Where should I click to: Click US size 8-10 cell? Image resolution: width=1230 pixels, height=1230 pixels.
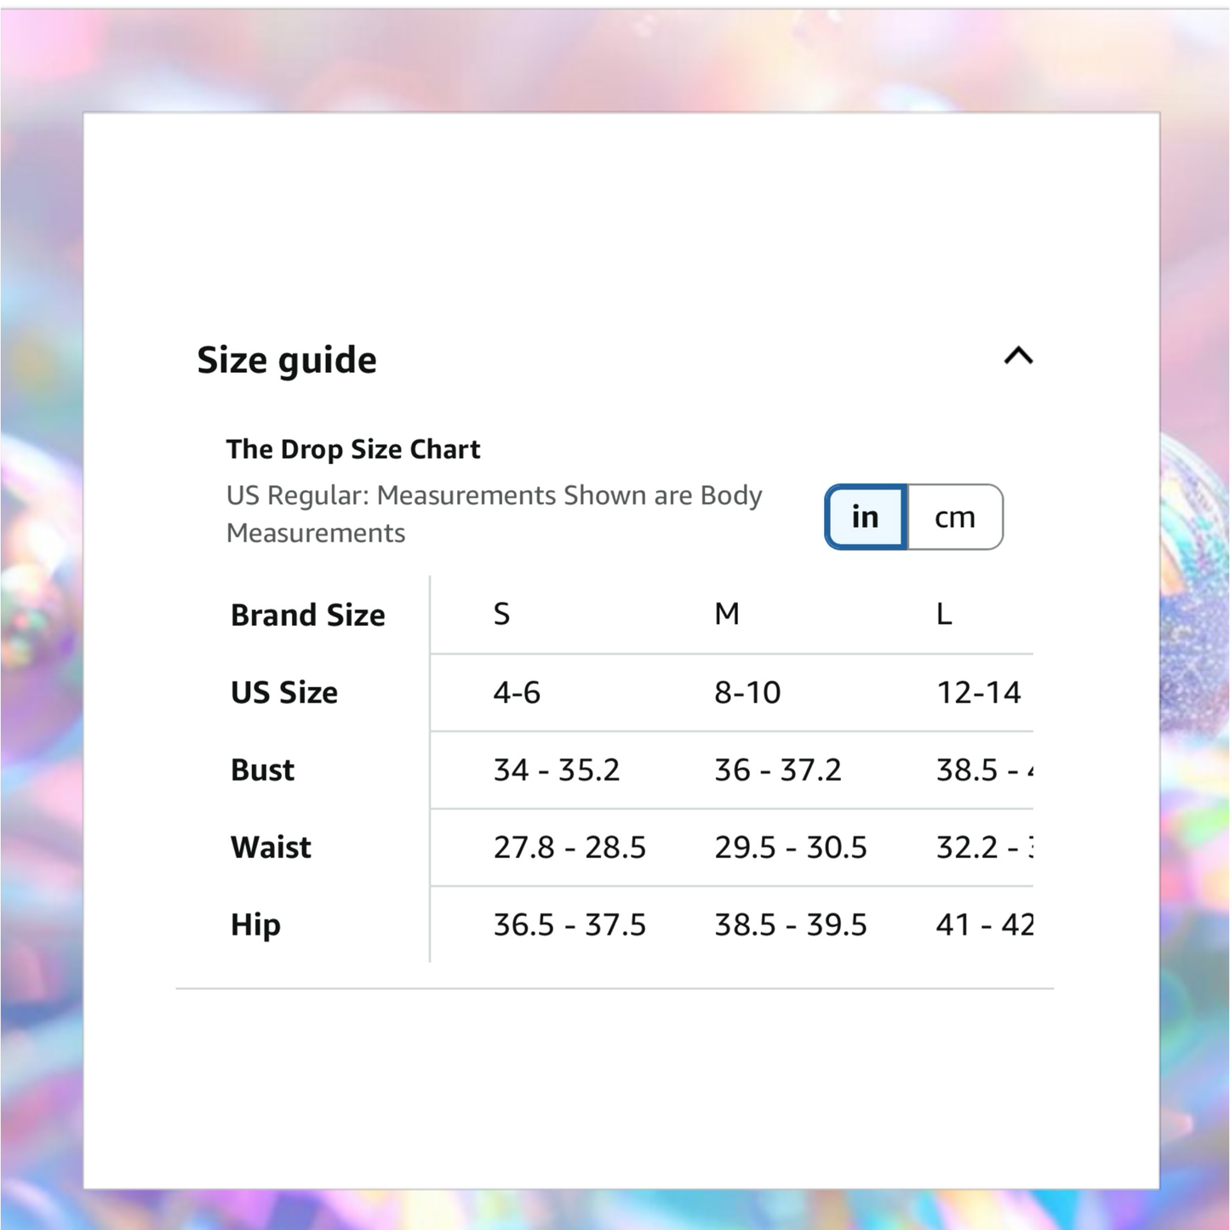[x=747, y=692]
